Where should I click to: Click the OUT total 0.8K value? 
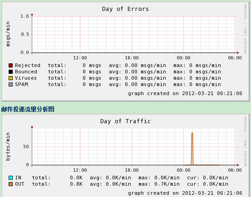click(76, 184)
